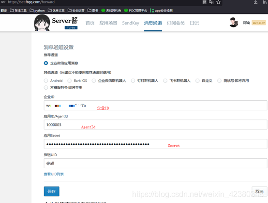
Task: Open the SendKey nav tab
Action: coord(131,23)
